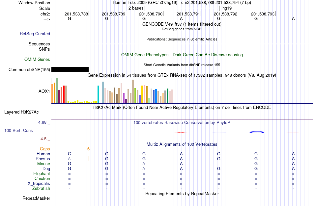Click the chr2:201,538,788-201,538,794 (7 bp) position text
The image size is (313, 206).
click(x=216, y=3)
